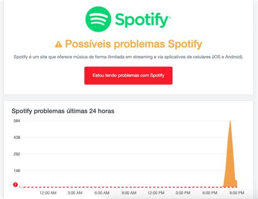Click the red dashed baseline line
The image size is (258, 199).
[x=121, y=187]
